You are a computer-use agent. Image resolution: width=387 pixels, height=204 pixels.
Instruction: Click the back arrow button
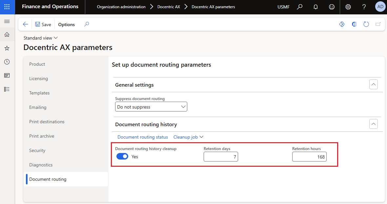[25, 25]
